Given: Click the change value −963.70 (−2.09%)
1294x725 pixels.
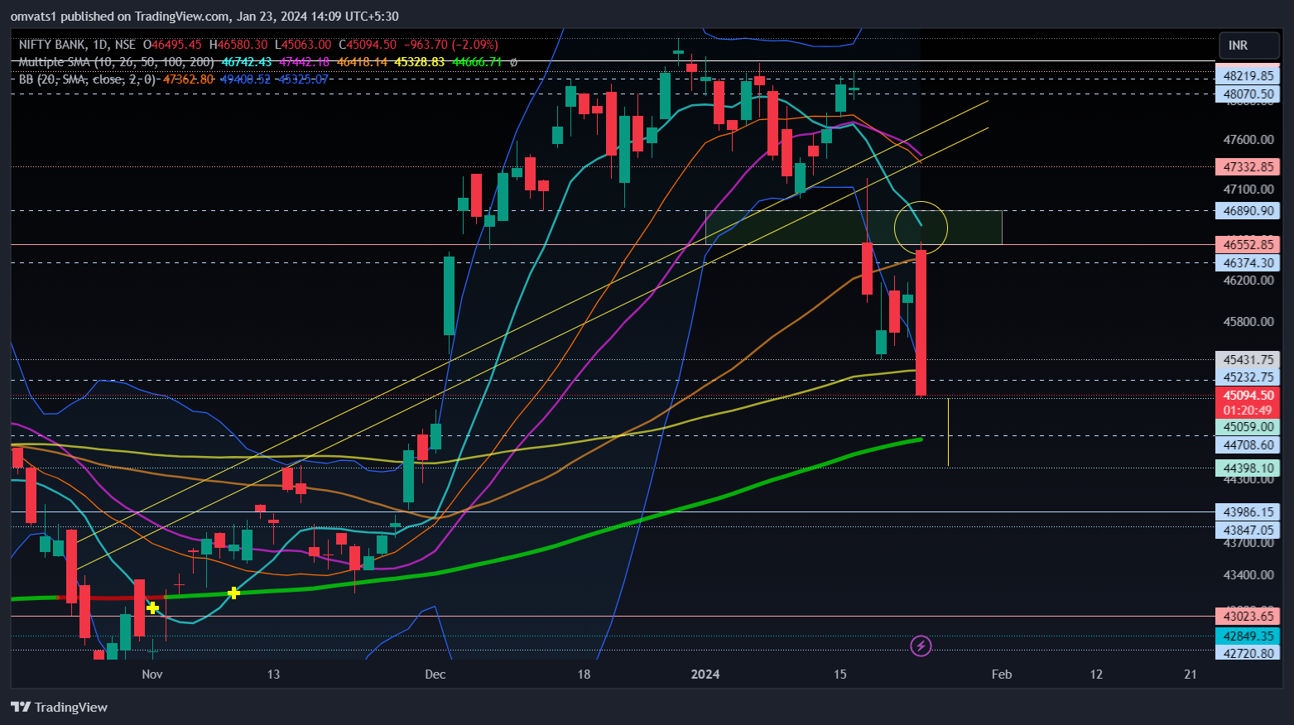Looking at the screenshot, I should point(451,45).
